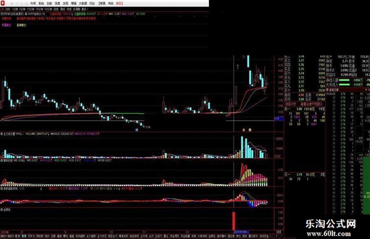Open settings icon of 筹码初探 indicator

[x=2, y=161]
